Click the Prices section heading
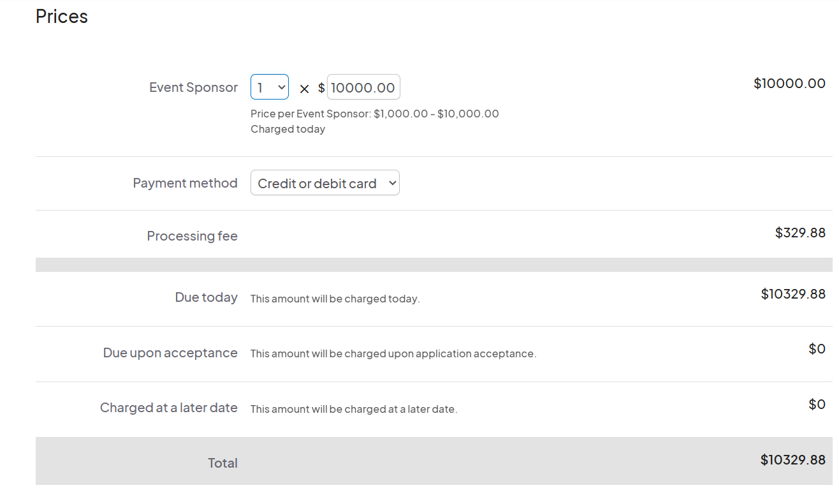Viewport: 839px width, 490px height. point(62,17)
